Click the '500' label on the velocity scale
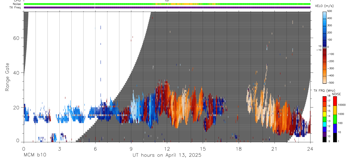The image size is (349, 161). (x=330, y=11)
